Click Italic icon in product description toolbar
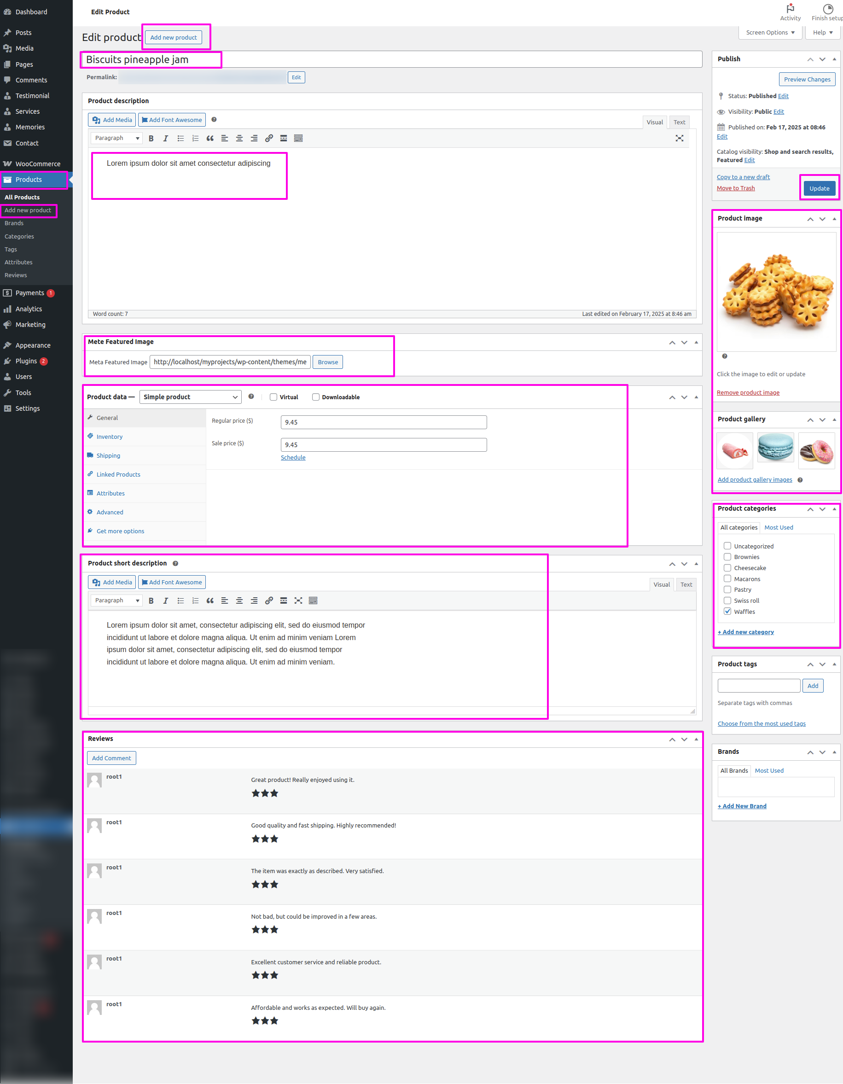This screenshot has height=1084, width=843. [166, 139]
